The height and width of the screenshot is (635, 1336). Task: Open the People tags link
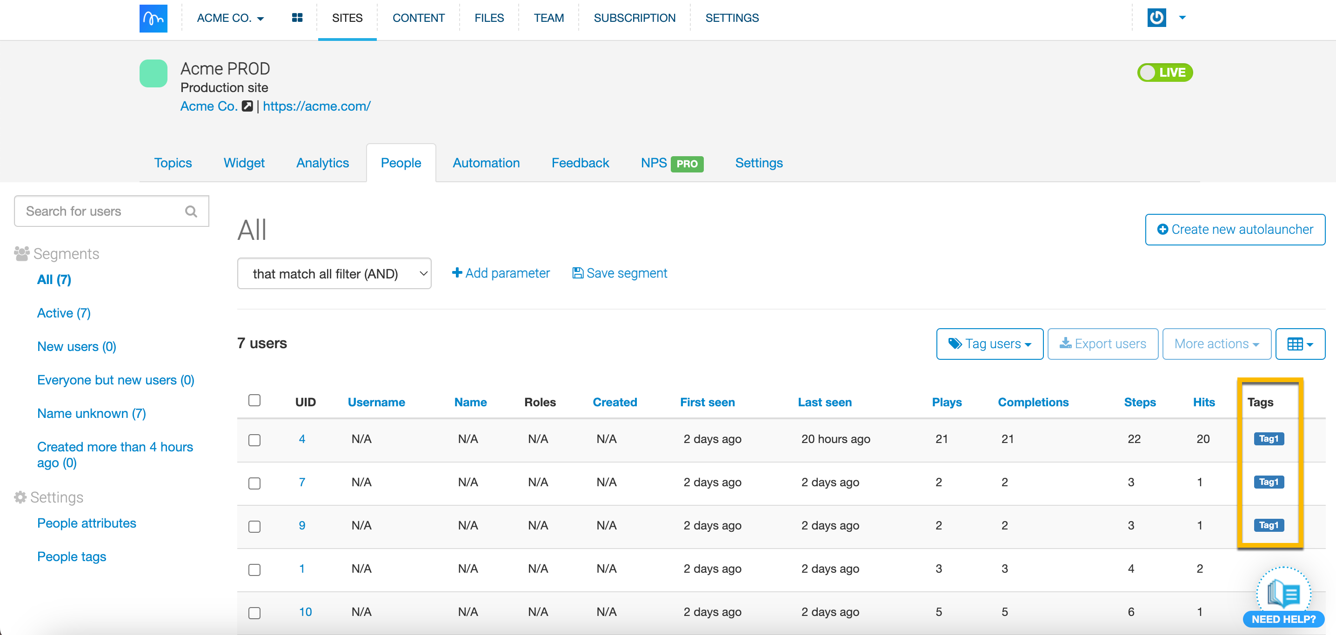tap(72, 556)
